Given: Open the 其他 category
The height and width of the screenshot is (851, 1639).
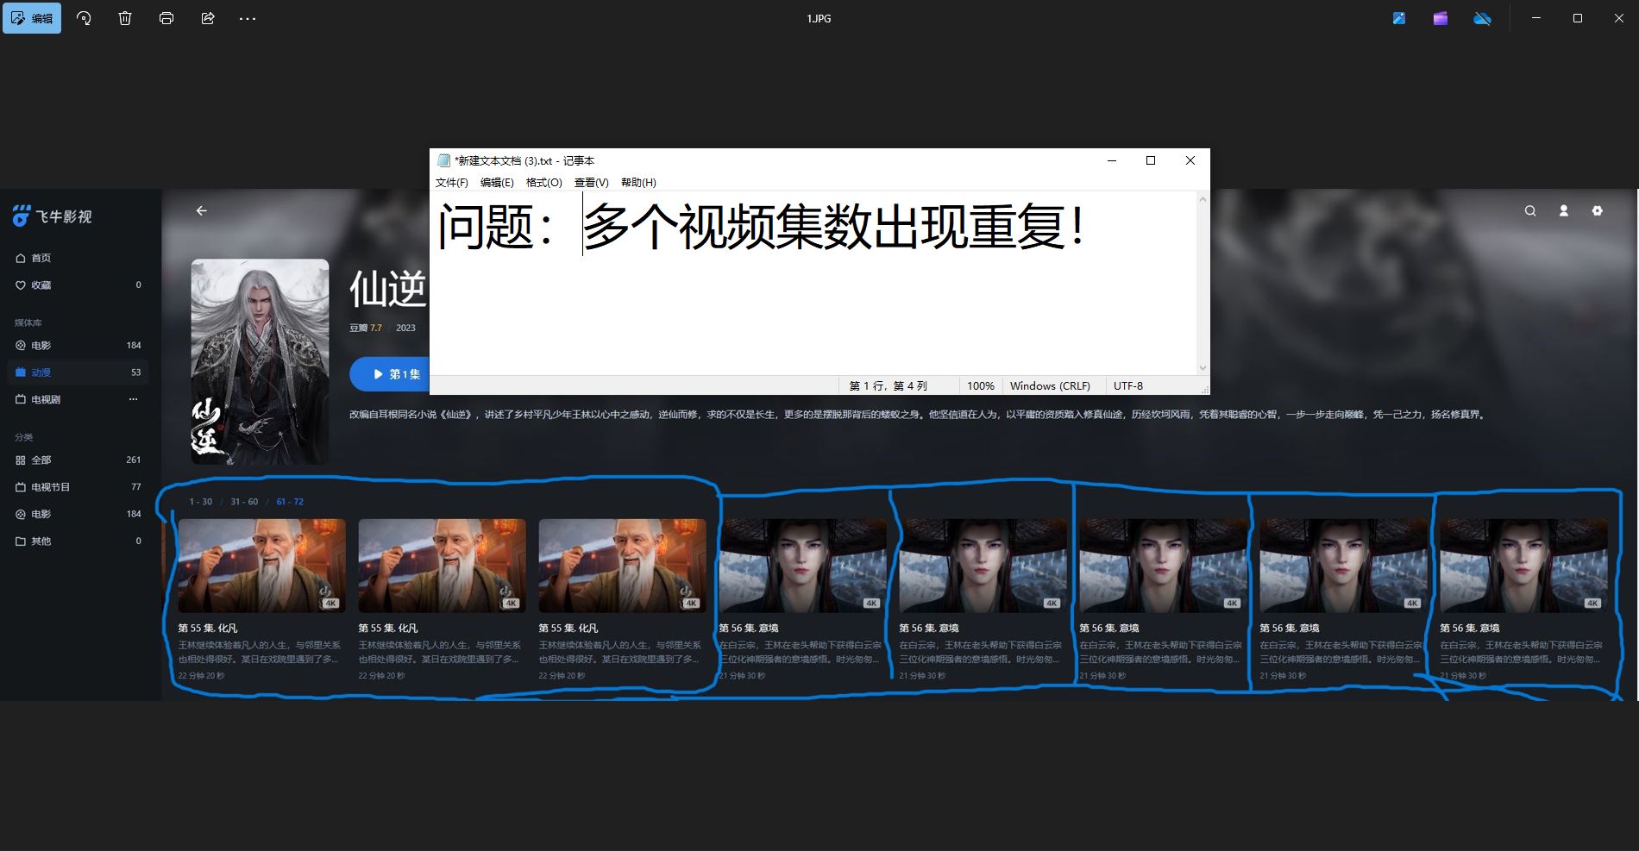Looking at the screenshot, I should [x=78, y=541].
